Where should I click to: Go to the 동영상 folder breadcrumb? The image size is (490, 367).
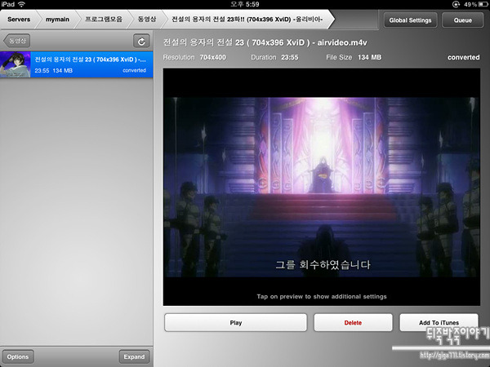tap(149, 18)
